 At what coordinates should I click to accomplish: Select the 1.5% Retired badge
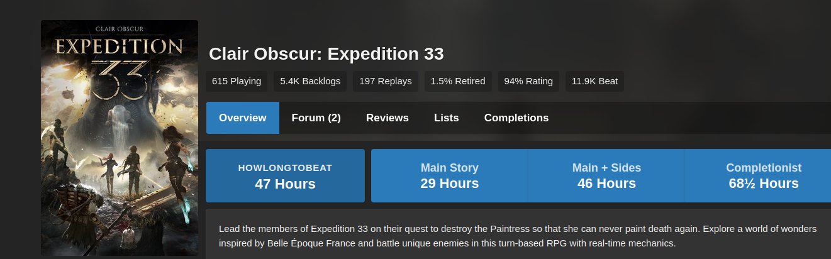click(458, 81)
